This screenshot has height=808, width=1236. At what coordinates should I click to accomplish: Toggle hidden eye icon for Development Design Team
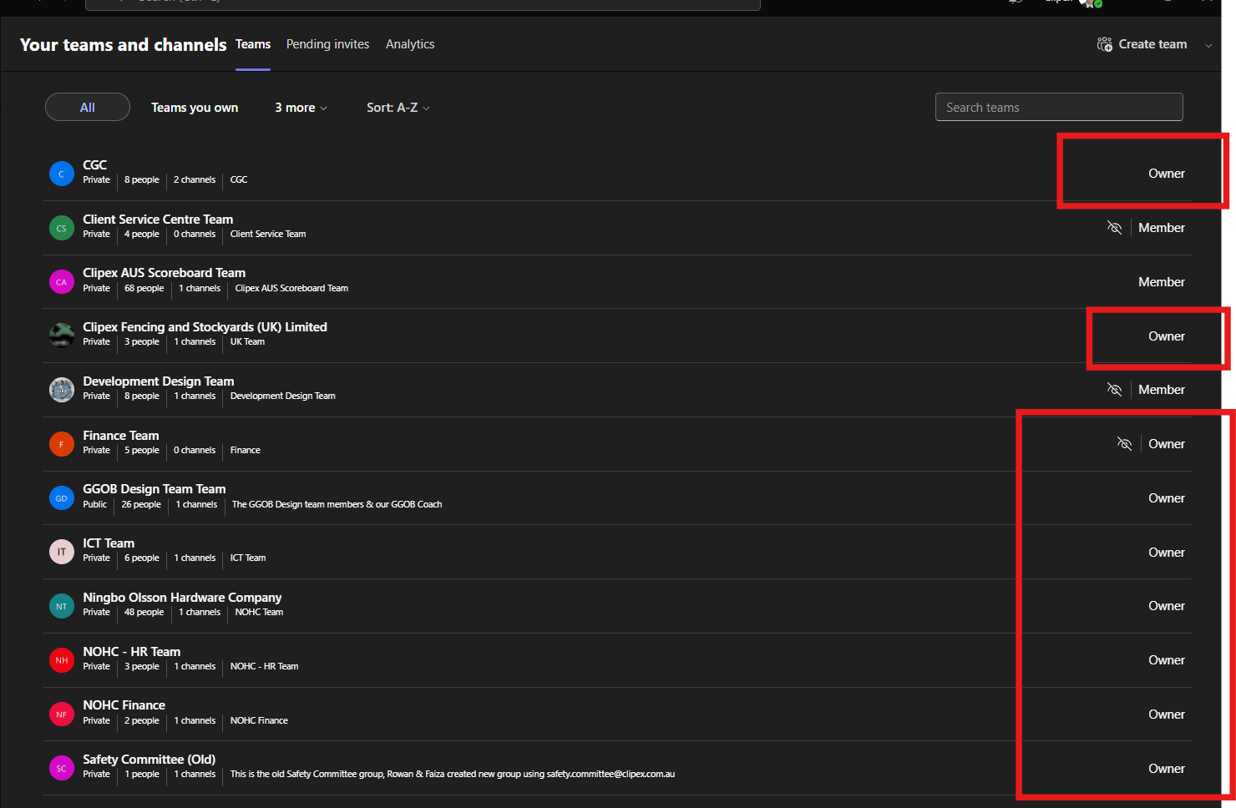(1114, 390)
